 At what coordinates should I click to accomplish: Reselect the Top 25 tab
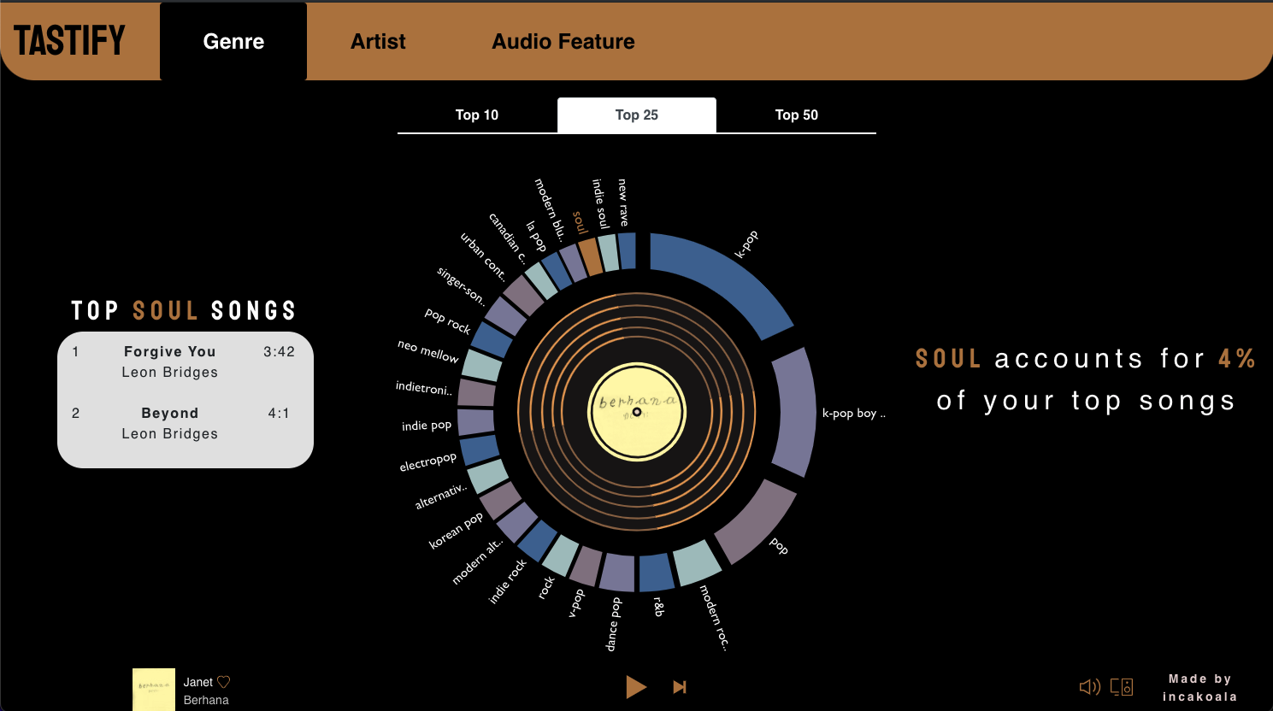tap(636, 115)
